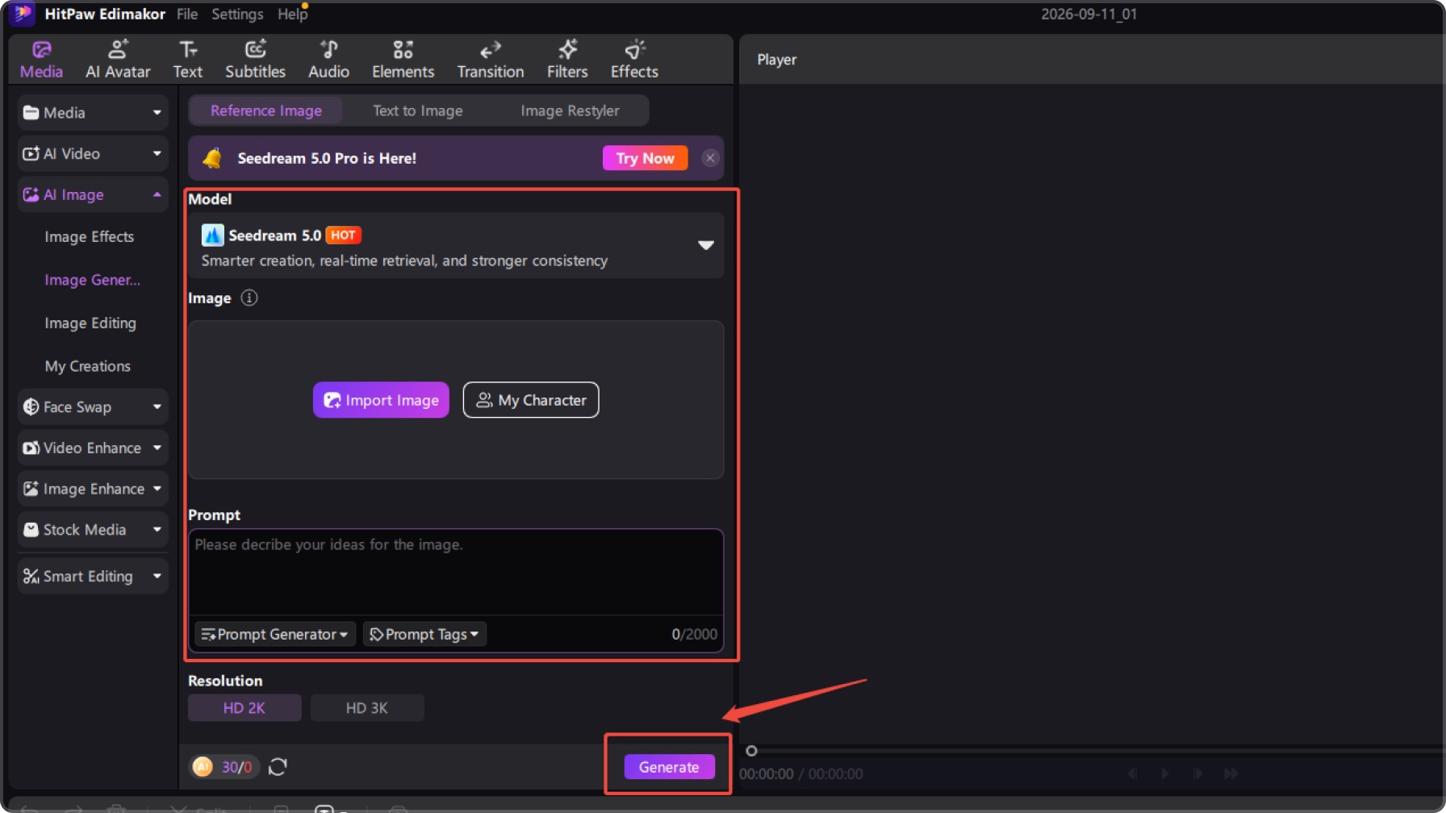Click the Generate button

(x=669, y=766)
